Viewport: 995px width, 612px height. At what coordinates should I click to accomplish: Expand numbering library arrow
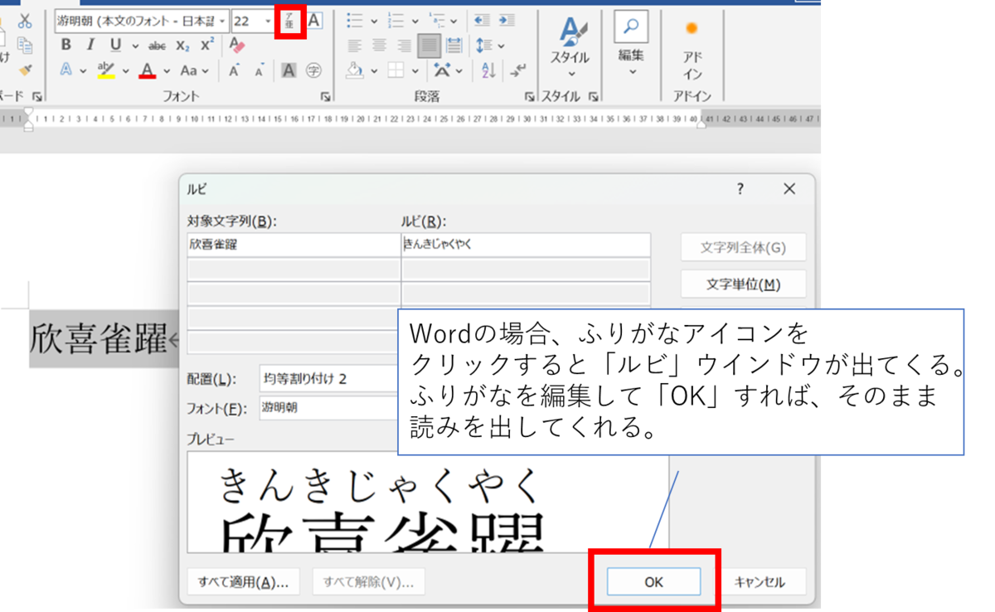click(x=415, y=21)
